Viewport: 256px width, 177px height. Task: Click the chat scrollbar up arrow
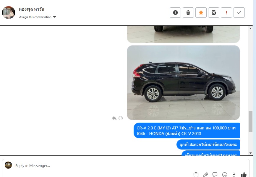coord(250,28)
